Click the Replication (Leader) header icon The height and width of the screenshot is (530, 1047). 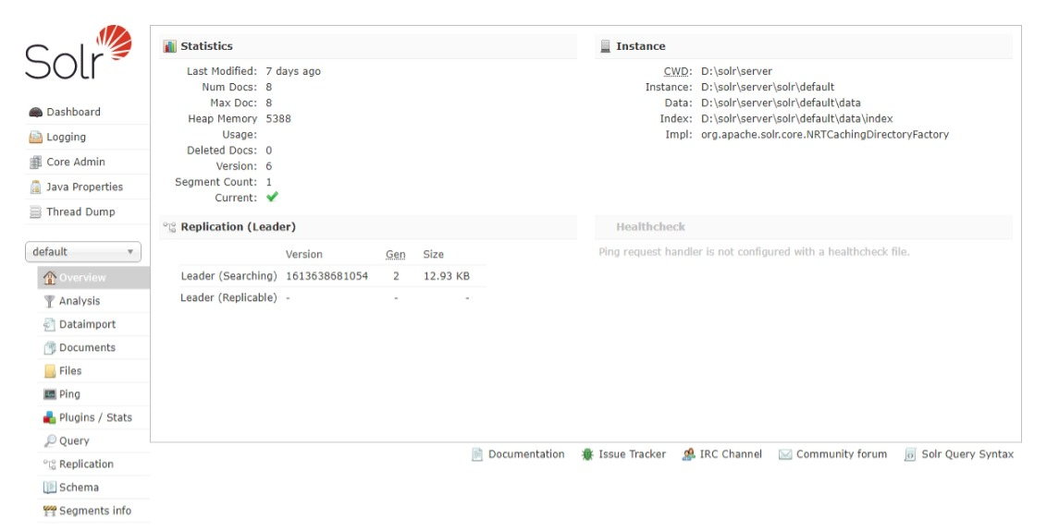[169, 226]
